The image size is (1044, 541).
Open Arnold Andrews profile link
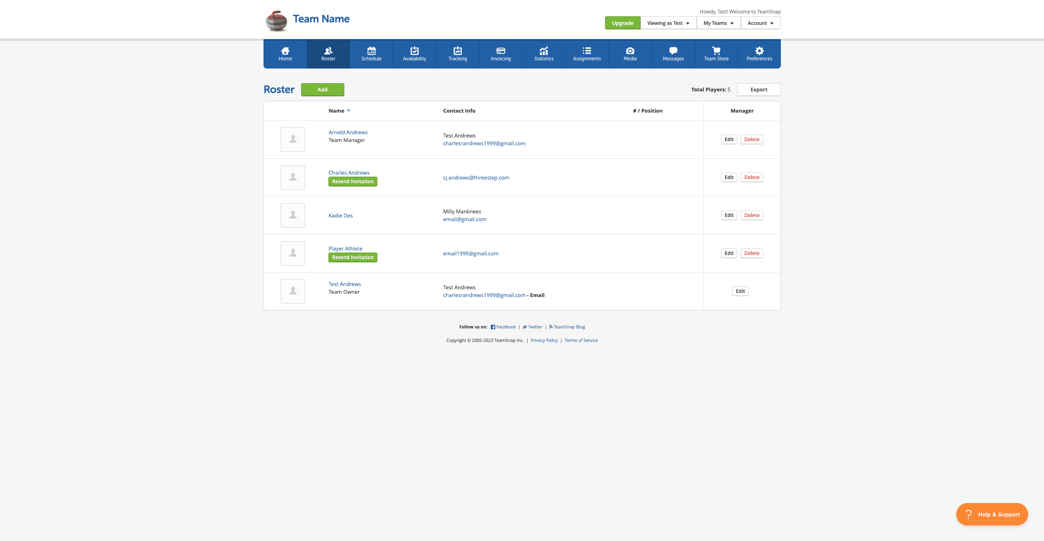(348, 133)
